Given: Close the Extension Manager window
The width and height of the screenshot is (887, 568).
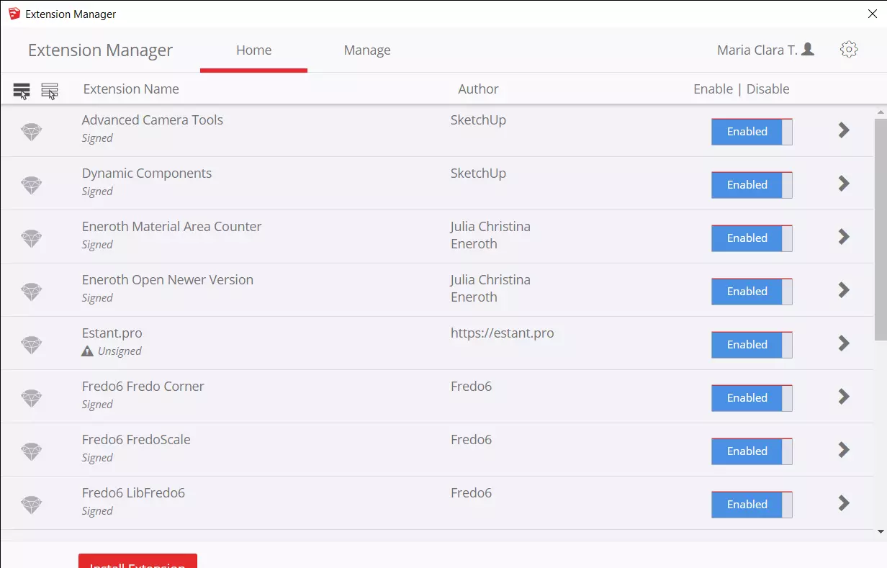Looking at the screenshot, I should pyautogui.click(x=873, y=14).
